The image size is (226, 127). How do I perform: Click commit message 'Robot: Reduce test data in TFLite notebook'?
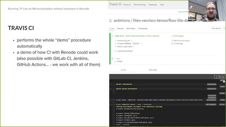click(142, 36)
